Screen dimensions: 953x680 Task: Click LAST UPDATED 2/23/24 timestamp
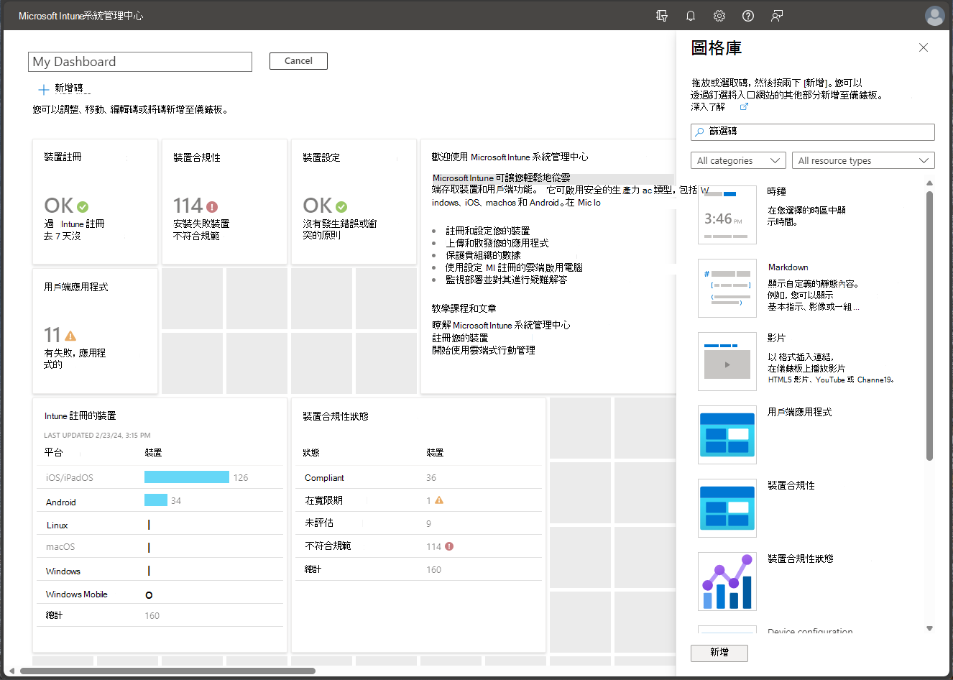pos(97,436)
